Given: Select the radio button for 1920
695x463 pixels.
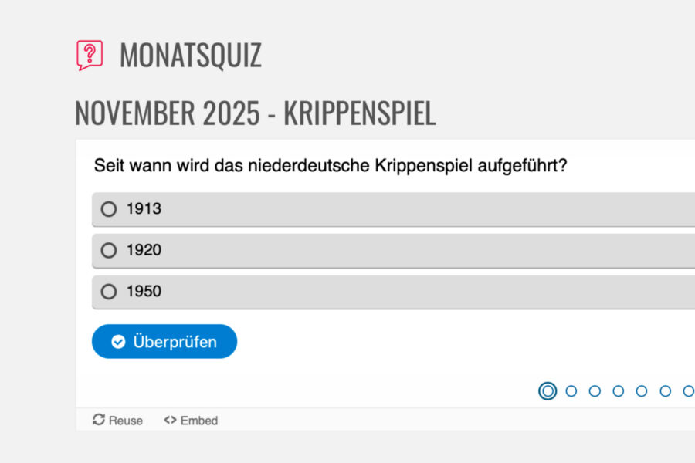Looking at the screenshot, I should (x=108, y=250).
